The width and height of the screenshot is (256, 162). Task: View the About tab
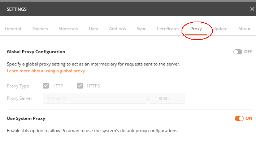244,29
